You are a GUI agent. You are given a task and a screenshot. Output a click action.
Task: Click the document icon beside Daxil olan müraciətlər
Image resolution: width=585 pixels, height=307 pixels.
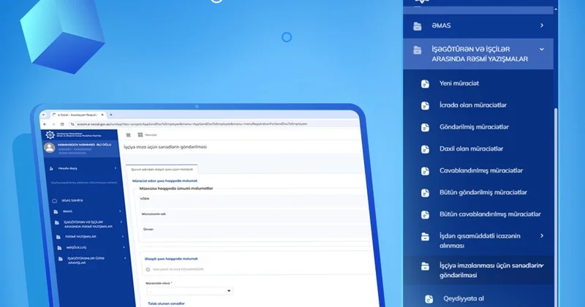tap(425, 149)
